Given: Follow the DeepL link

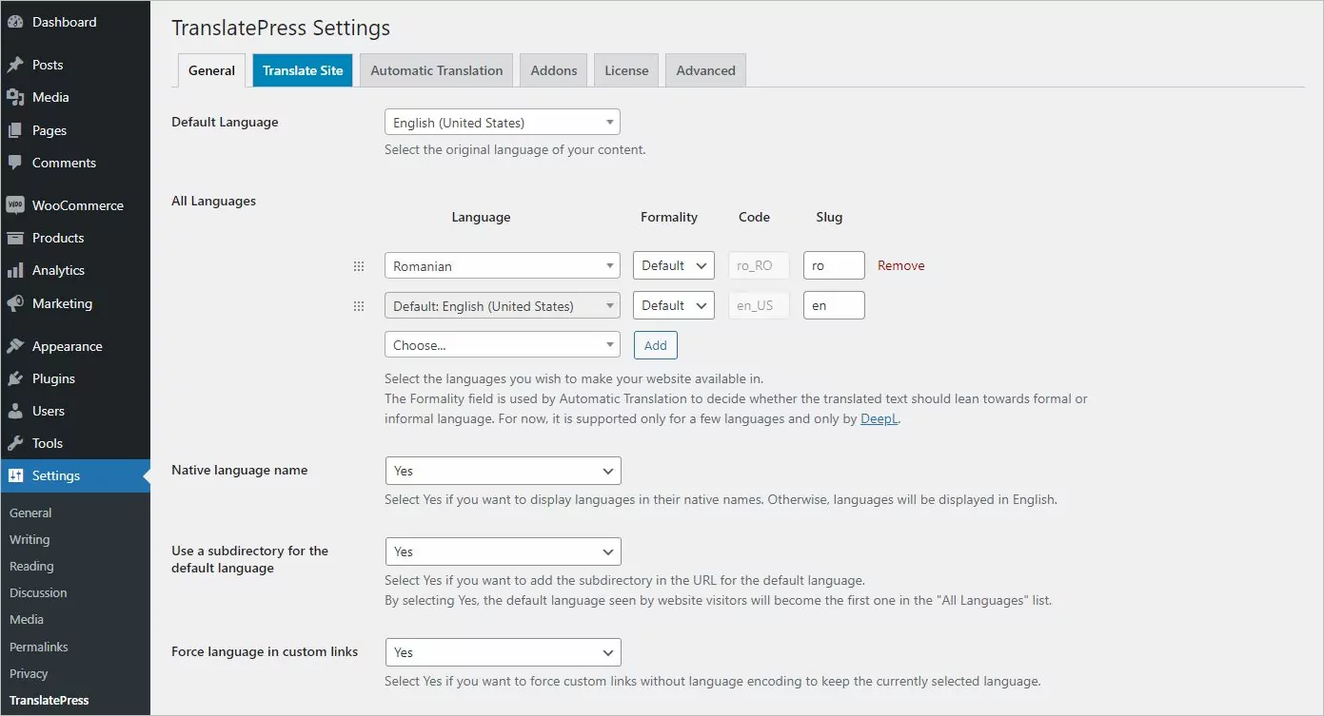Looking at the screenshot, I should [879, 418].
